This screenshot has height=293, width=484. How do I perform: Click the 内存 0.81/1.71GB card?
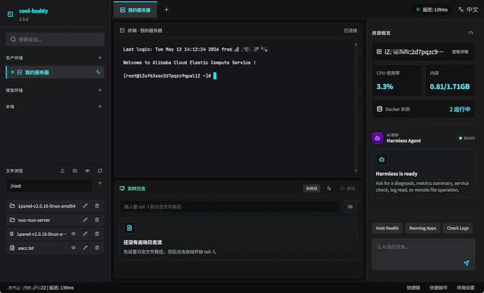(450, 81)
